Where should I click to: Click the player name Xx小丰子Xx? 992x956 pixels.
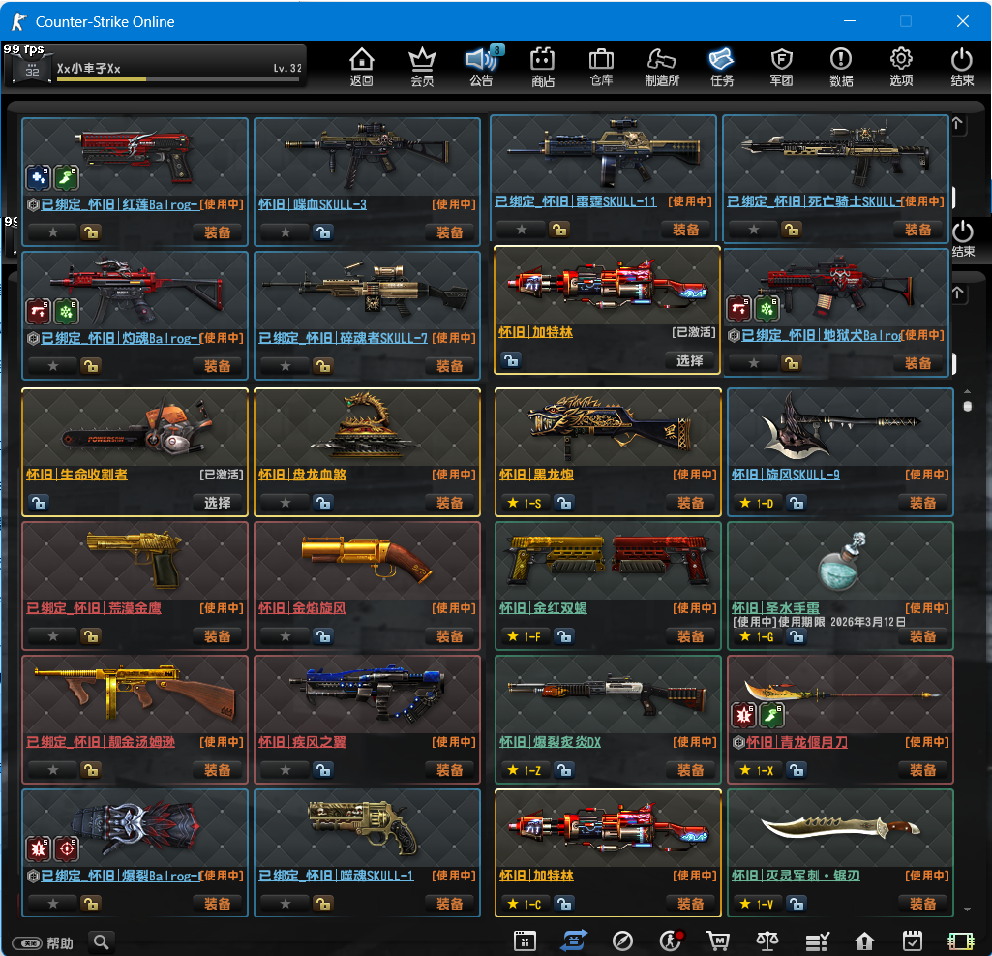tap(89, 69)
